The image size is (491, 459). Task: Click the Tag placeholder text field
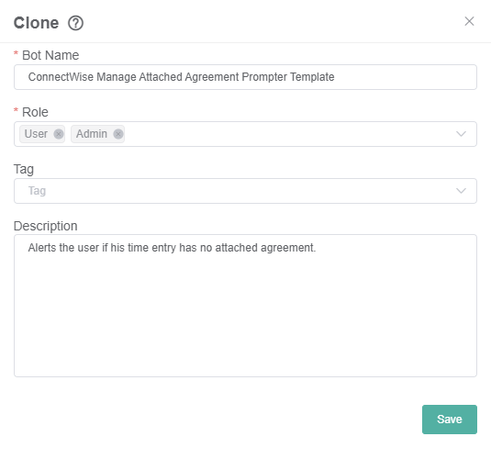point(245,191)
